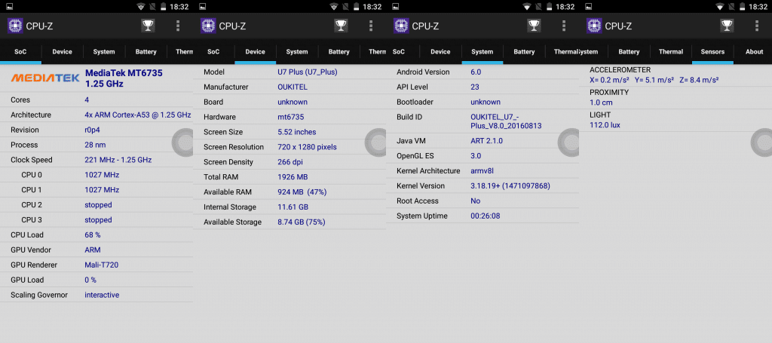Click the MediaTek brand logo
Viewport: 772px width, 343px height.
pos(45,78)
